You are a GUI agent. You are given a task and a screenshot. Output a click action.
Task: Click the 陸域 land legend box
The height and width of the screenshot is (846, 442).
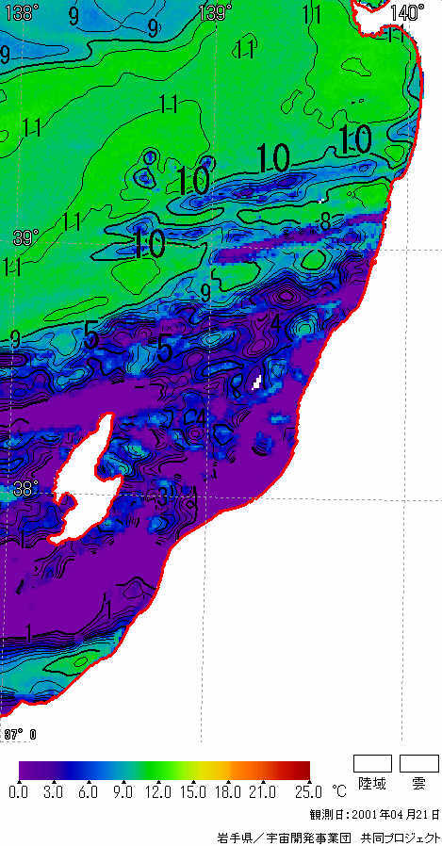(372, 763)
